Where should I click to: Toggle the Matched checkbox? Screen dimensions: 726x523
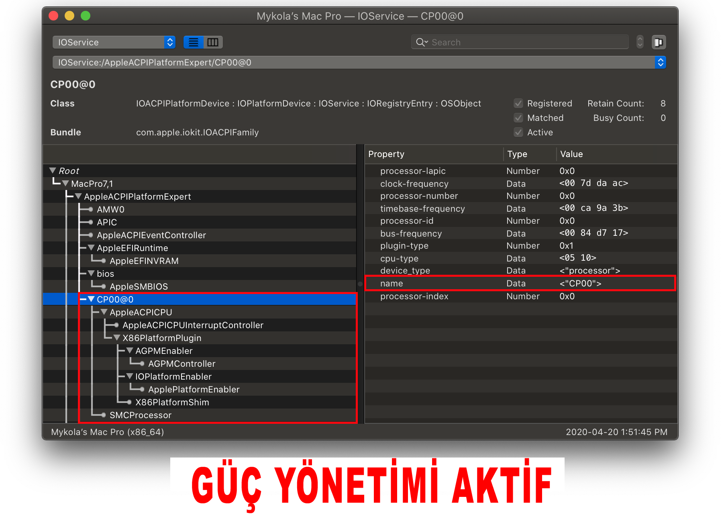click(518, 118)
